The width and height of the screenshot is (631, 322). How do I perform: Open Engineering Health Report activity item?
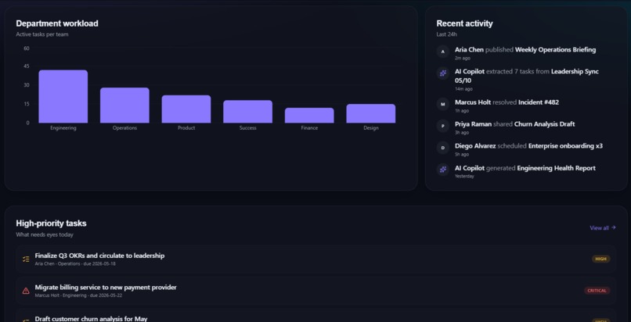click(556, 168)
